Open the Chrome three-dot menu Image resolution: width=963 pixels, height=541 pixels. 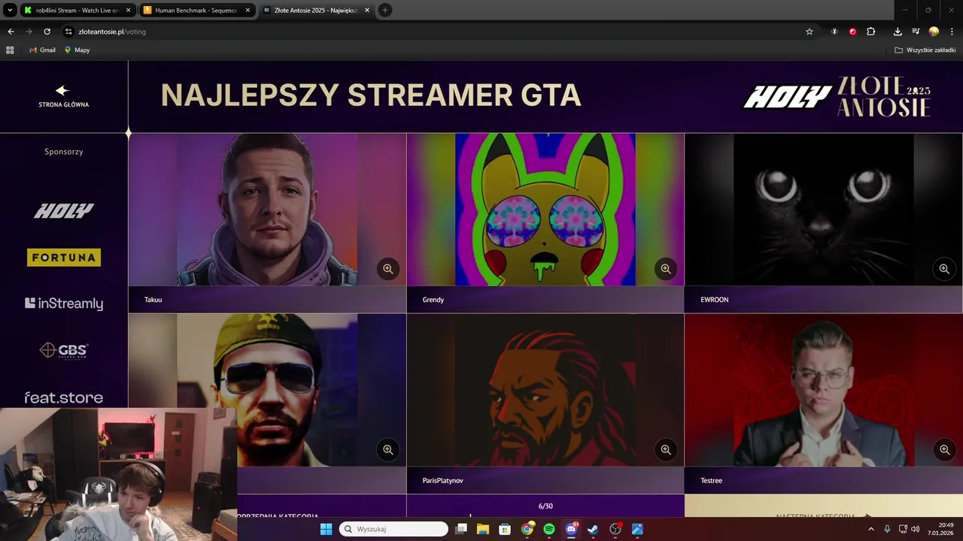coord(952,32)
